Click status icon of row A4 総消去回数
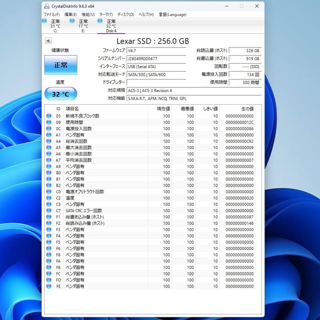The height and width of the screenshot is (320, 320). pyautogui.click(x=49, y=141)
